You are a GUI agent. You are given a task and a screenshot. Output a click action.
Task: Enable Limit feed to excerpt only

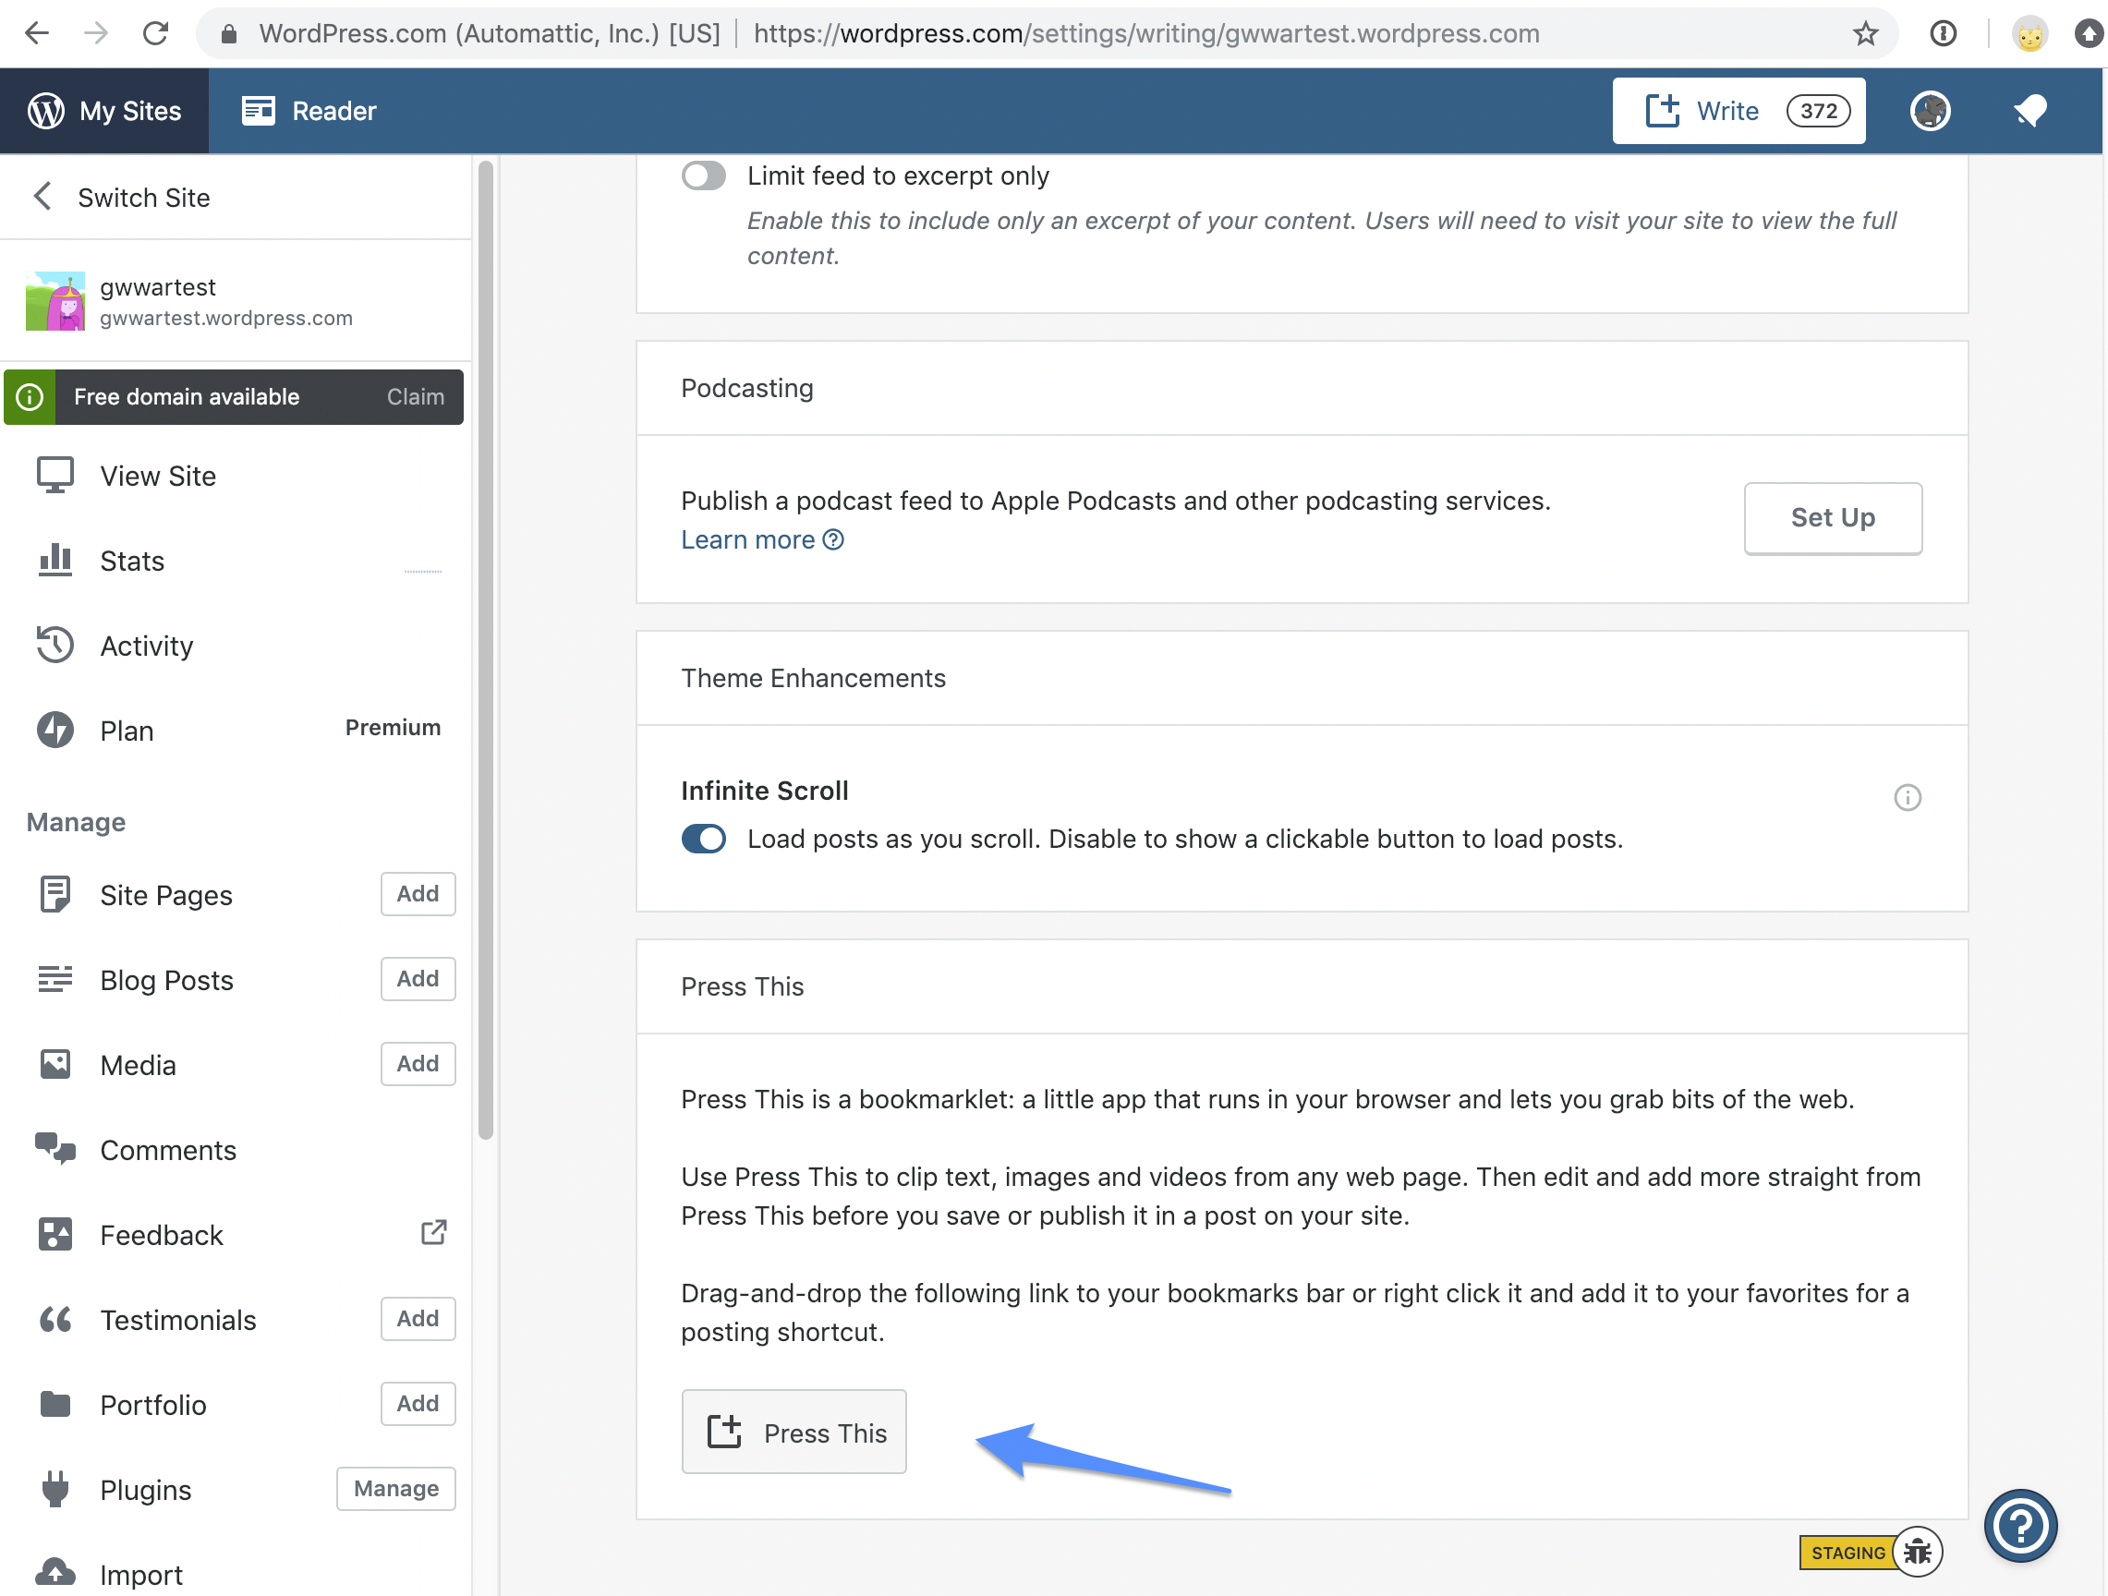click(703, 175)
